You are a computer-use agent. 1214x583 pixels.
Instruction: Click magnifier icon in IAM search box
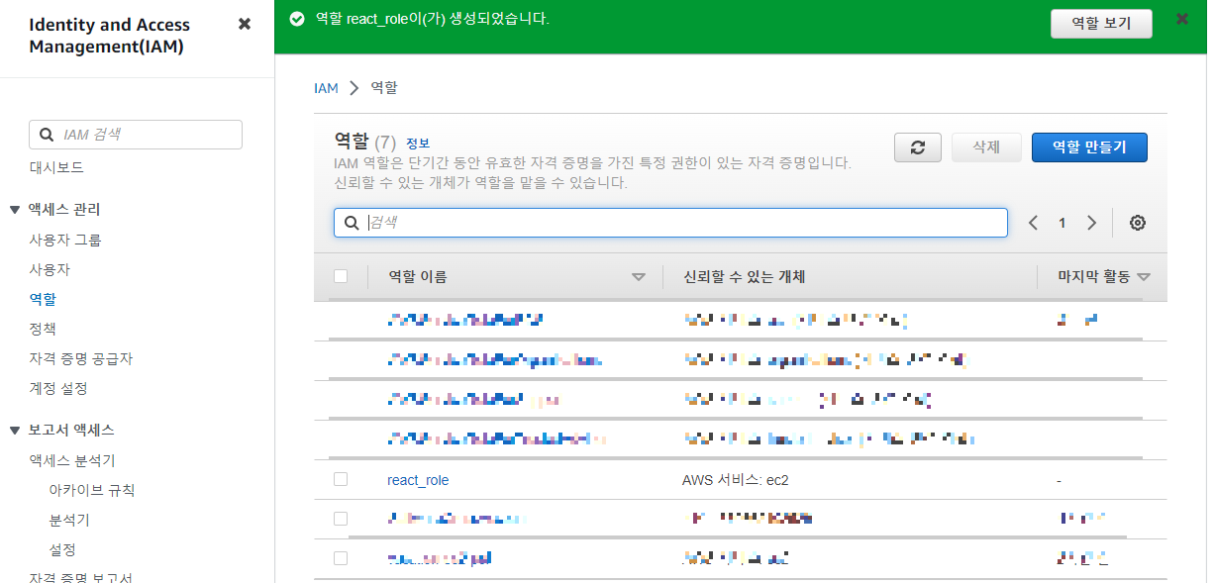pyautogui.click(x=47, y=135)
